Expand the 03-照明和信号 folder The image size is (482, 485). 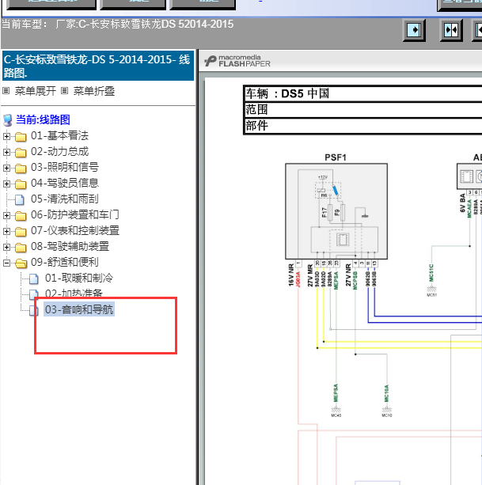(x=6, y=168)
